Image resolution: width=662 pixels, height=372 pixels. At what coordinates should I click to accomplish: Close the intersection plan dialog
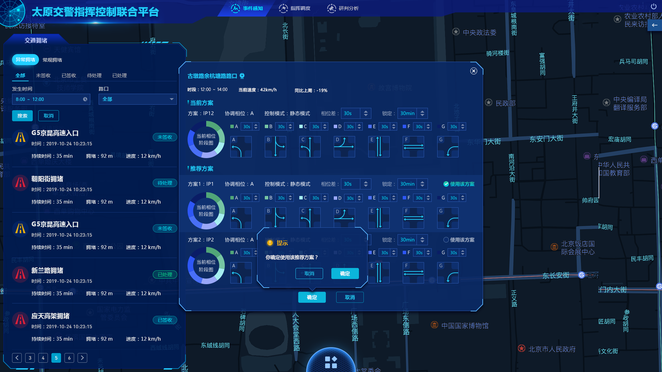(474, 71)
